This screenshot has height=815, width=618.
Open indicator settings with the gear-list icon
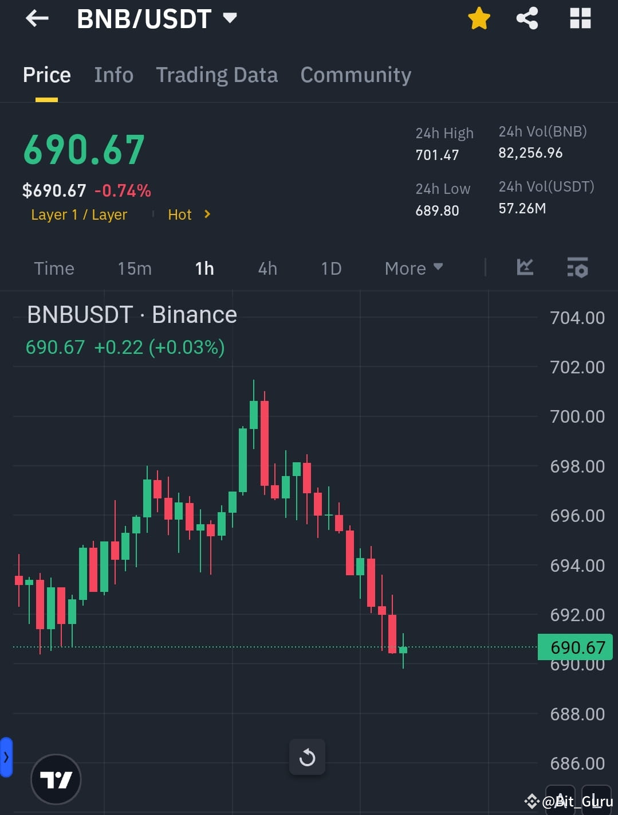pyautogui.click(x=577, y=268)
